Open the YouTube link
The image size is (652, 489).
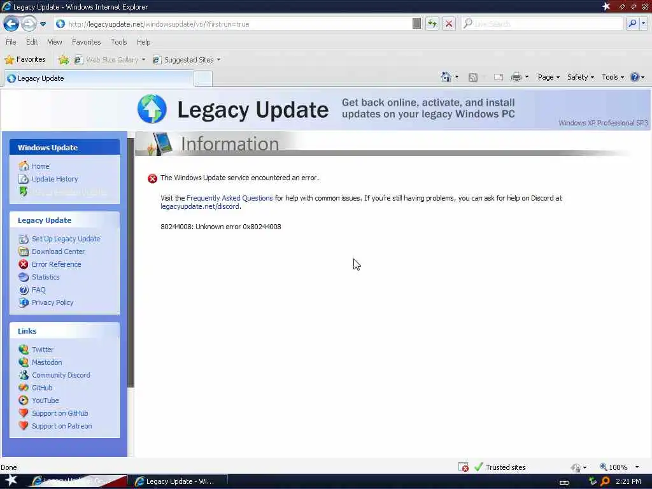point(45,400)
